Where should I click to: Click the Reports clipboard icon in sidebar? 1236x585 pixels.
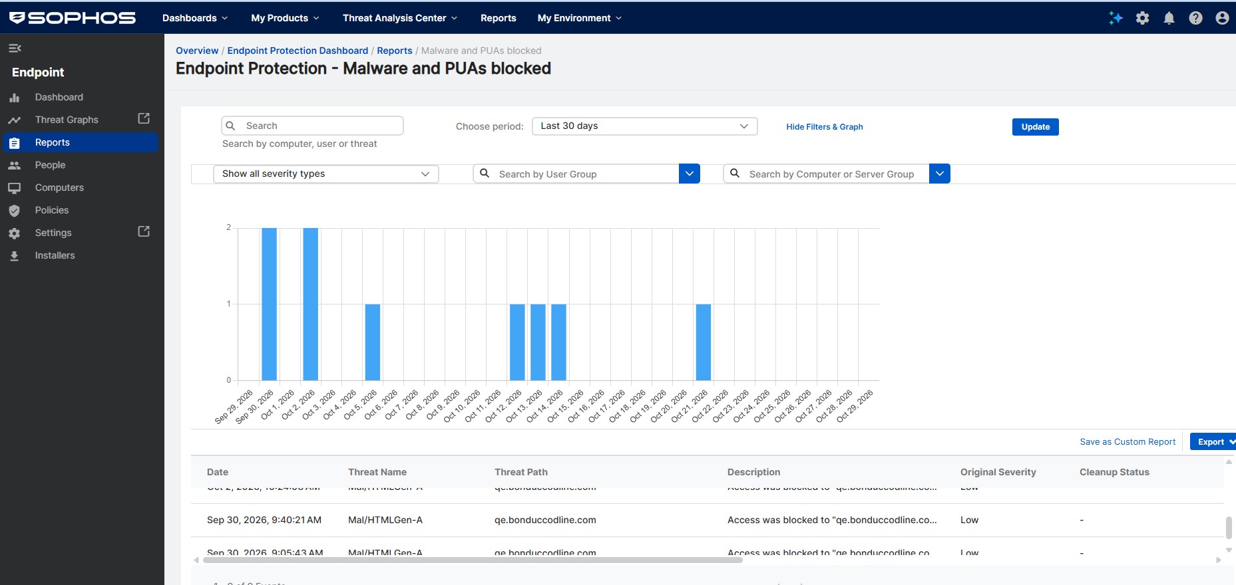point(14,143)
